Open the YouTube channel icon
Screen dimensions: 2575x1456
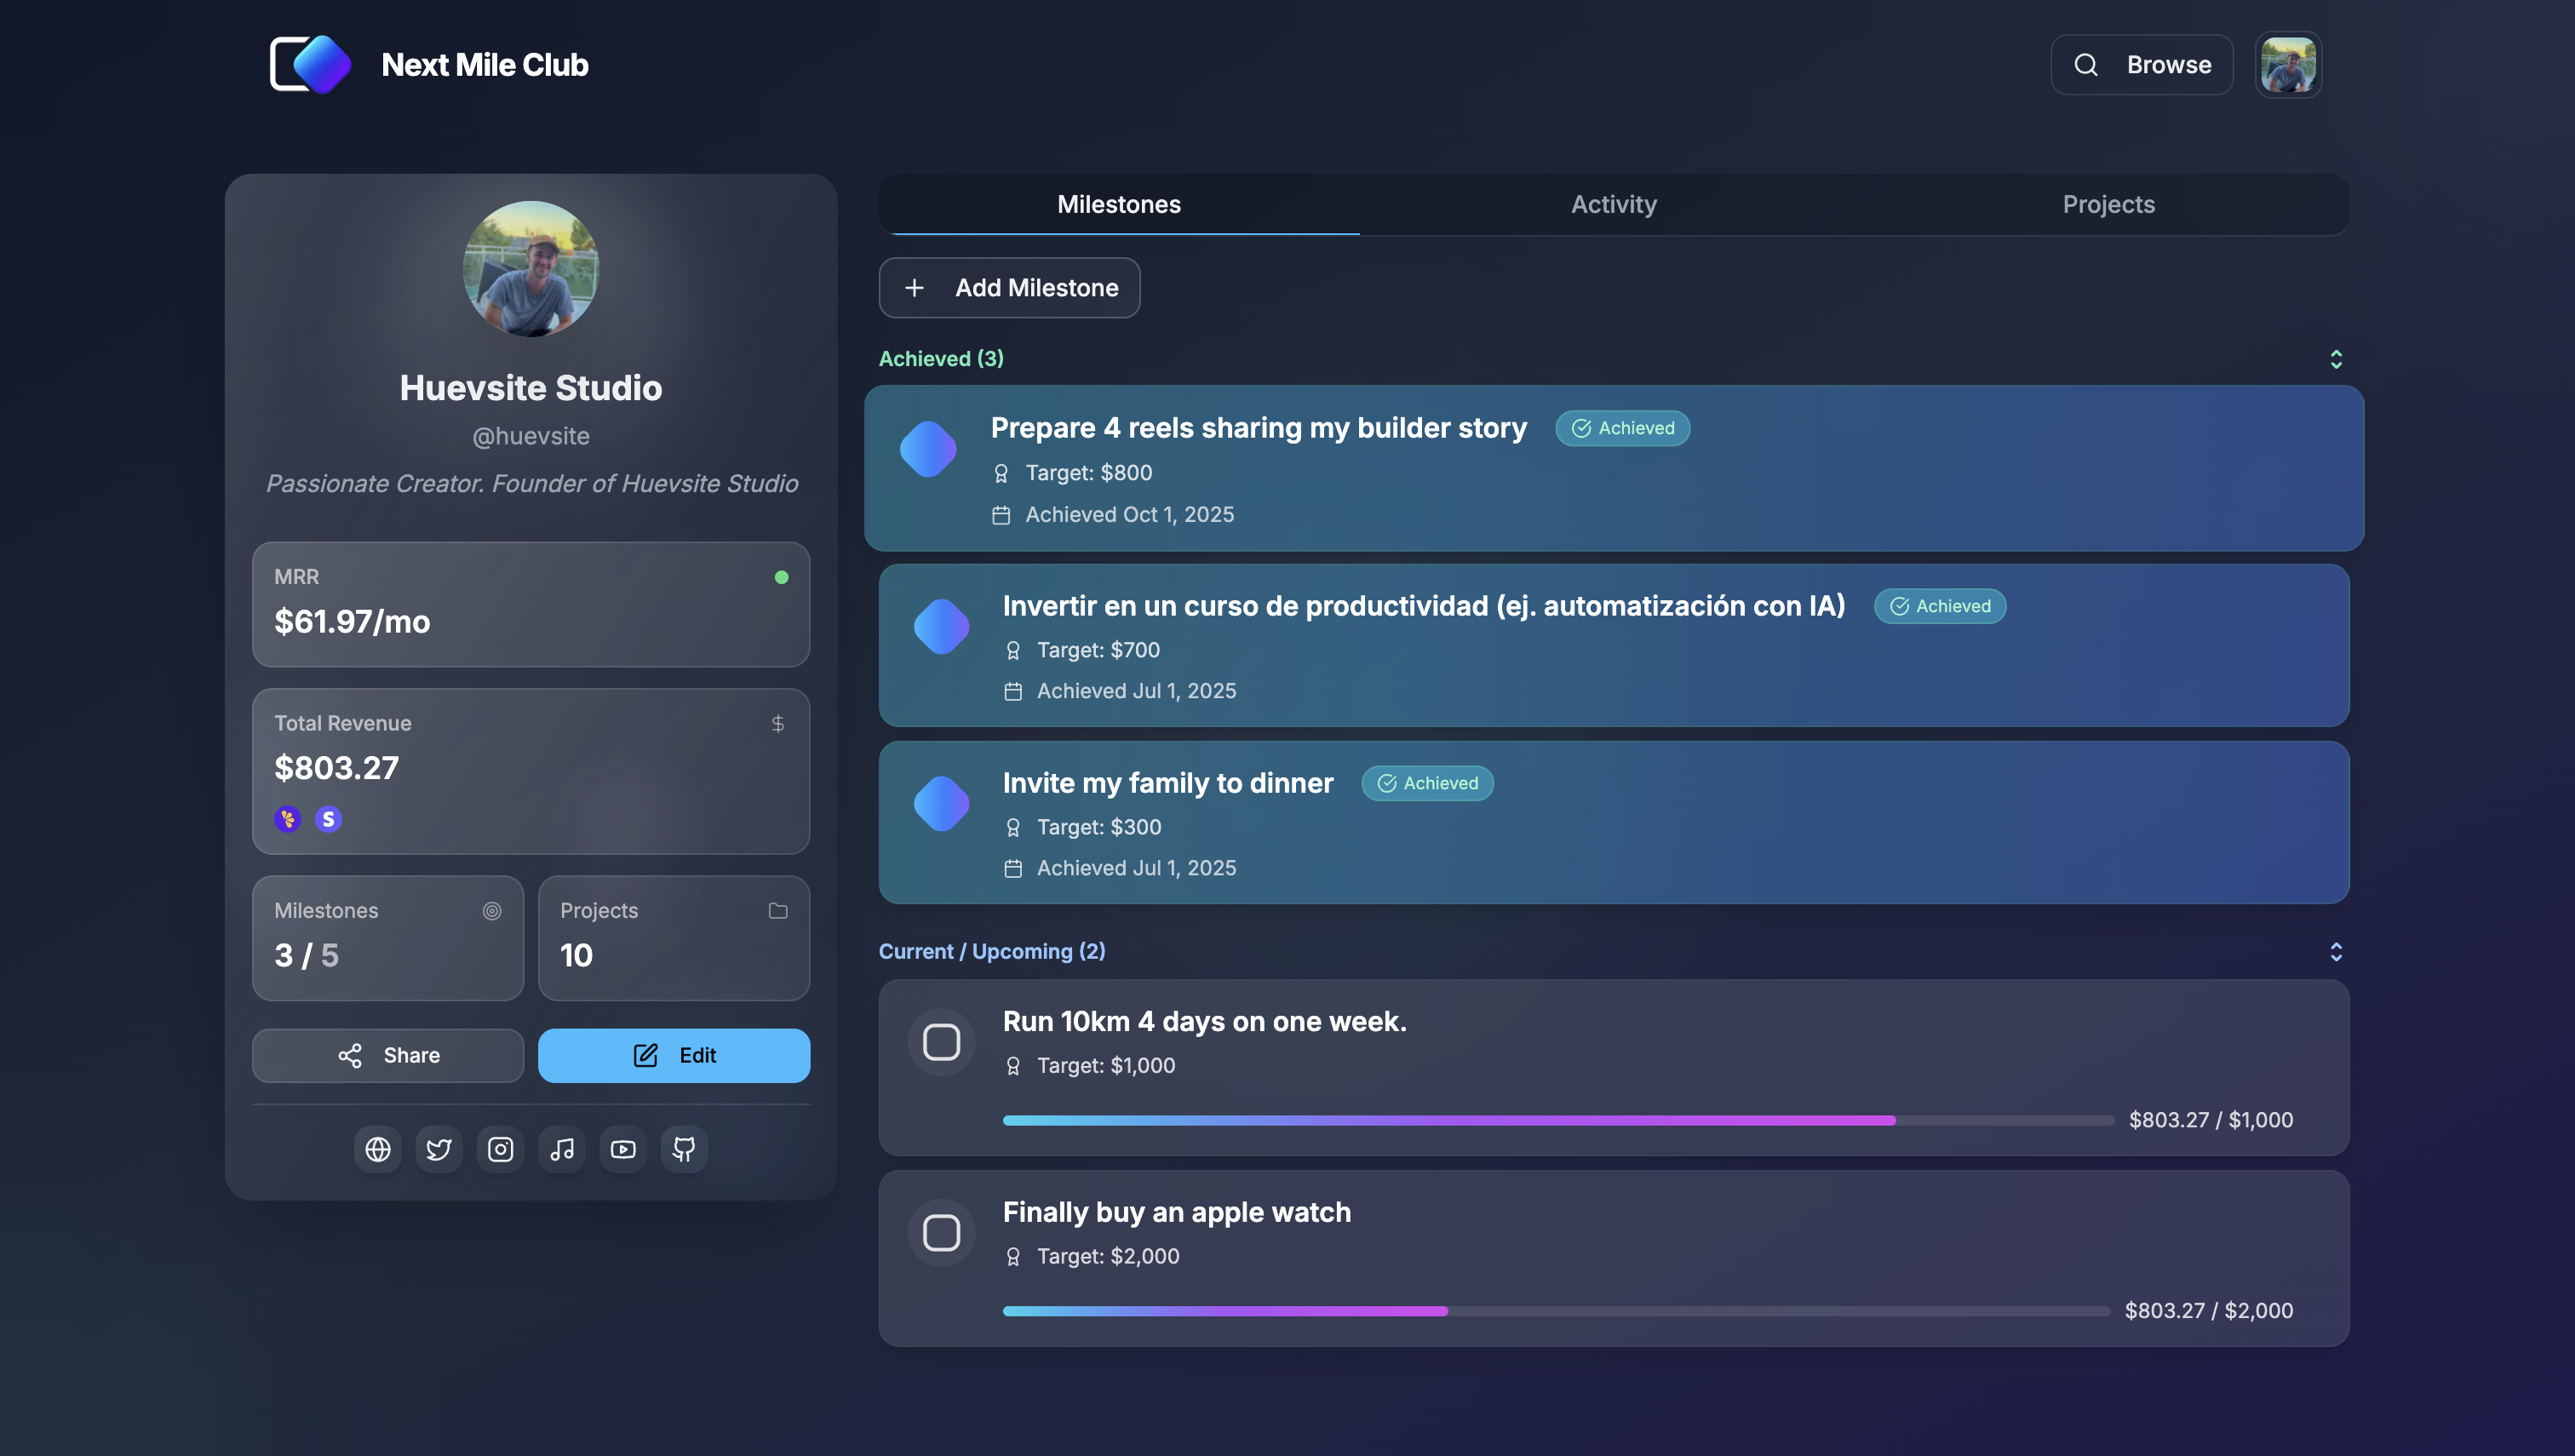point(623,1149)
